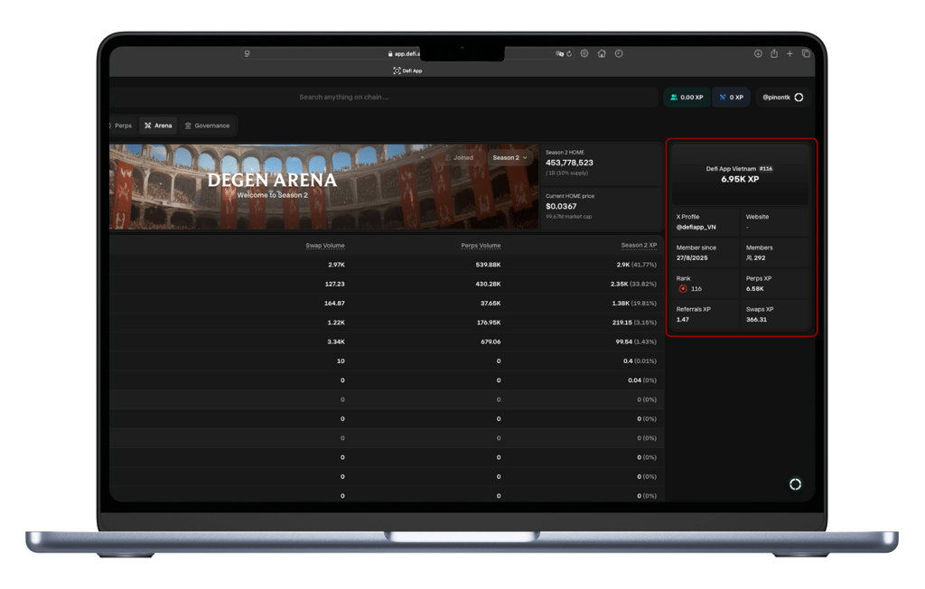Viewport: 925px width, 589px height.
Task: Click the 176.95K perps volume cell
Action: [489, 323]
